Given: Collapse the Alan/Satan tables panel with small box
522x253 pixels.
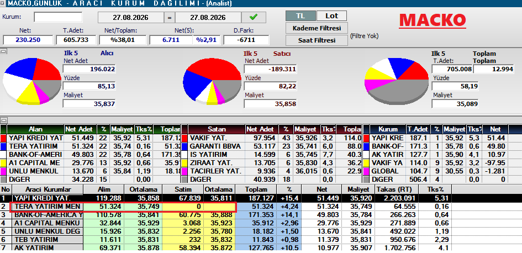Looking at the screenshot, I should click(3, 120).
